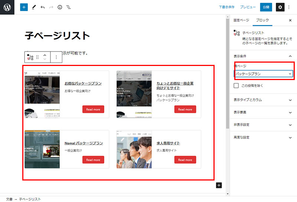
Task: Click the undo arrow icon
Action: [x=43, y=7]
